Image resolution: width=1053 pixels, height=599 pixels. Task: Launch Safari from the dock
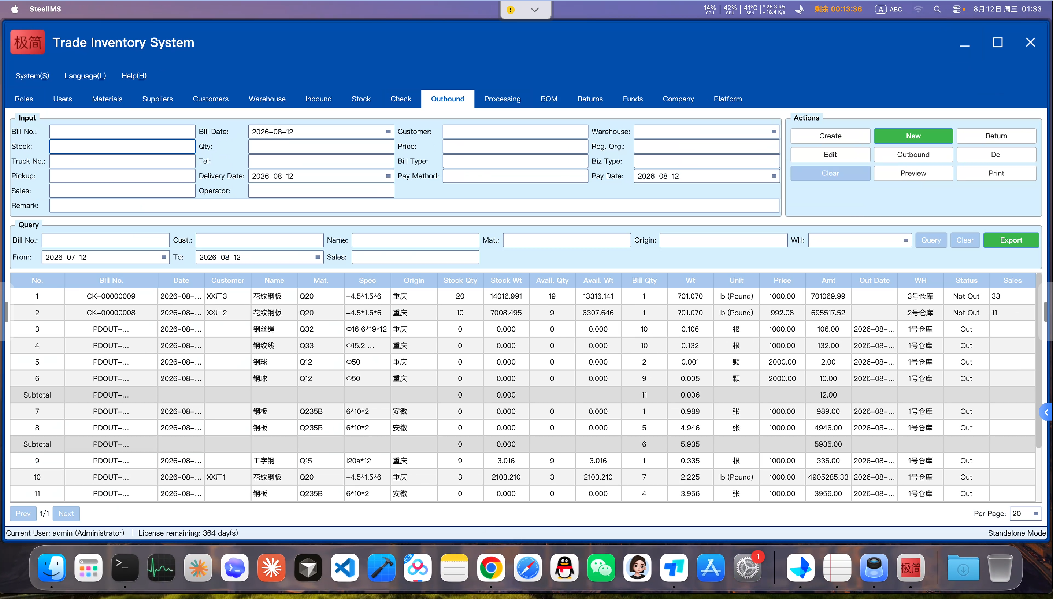527,568
